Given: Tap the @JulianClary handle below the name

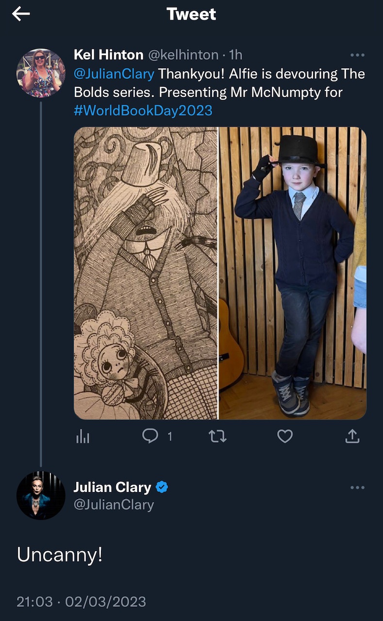Looking at the screenshot, I should tap(114, 505).
